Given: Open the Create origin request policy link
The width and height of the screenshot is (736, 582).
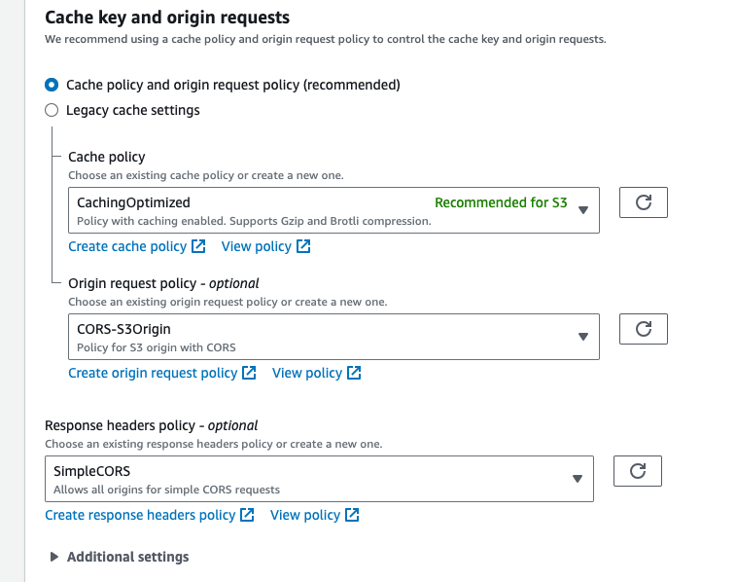Looking at the screenshot, I should click(x=153, y=373).
